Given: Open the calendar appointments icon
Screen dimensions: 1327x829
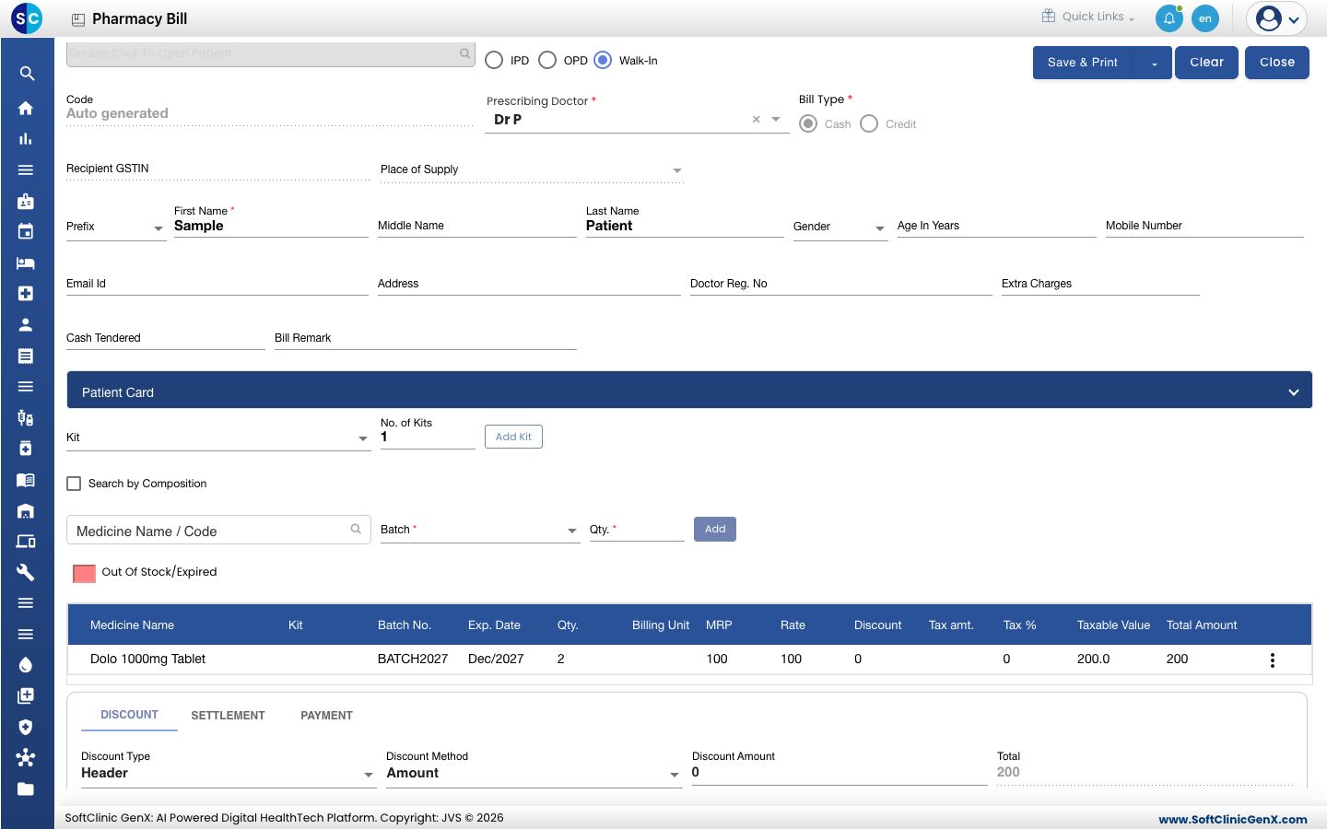Looking at the screenshot, I should tap(26, 231).
